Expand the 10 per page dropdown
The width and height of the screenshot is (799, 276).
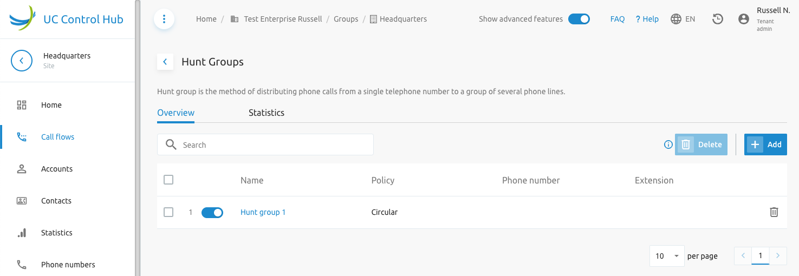(x=667, y=256)
